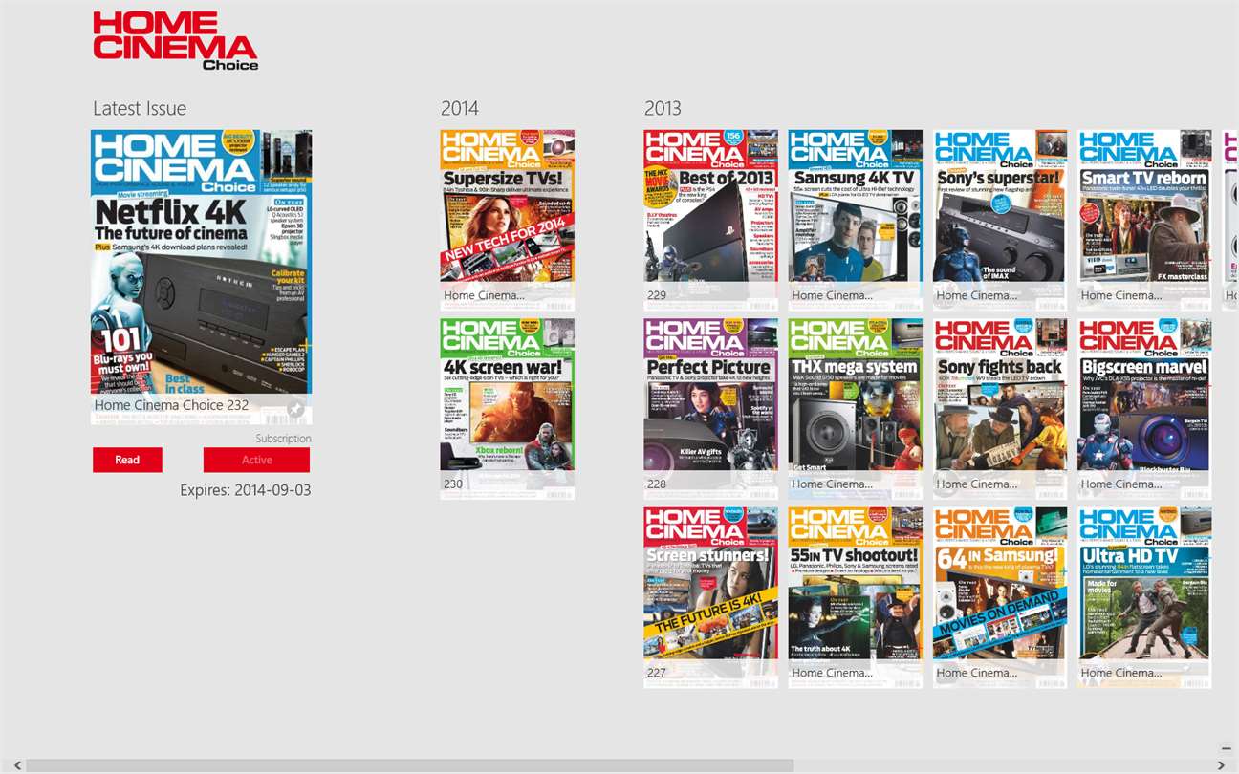Click the horizontal scrollbar right arrow

pyautogui.click(x=1221, y=765)
